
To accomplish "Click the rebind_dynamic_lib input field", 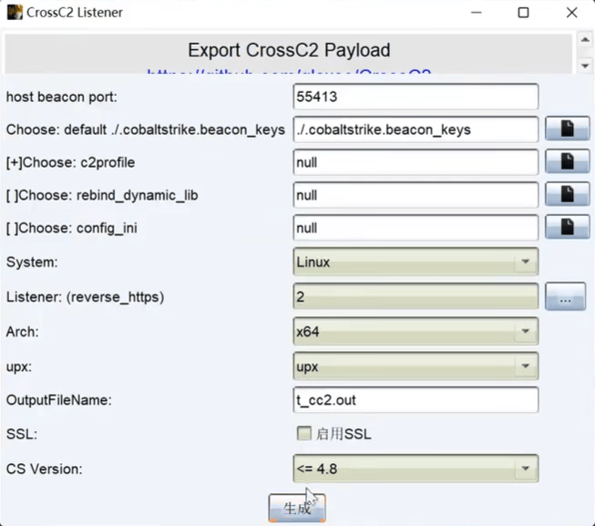I will (x=415, y=195).
